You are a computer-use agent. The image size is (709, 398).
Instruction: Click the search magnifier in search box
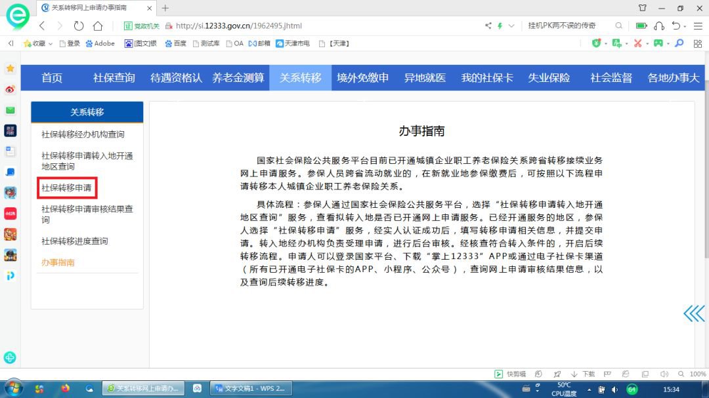click(x=618, y=26)
